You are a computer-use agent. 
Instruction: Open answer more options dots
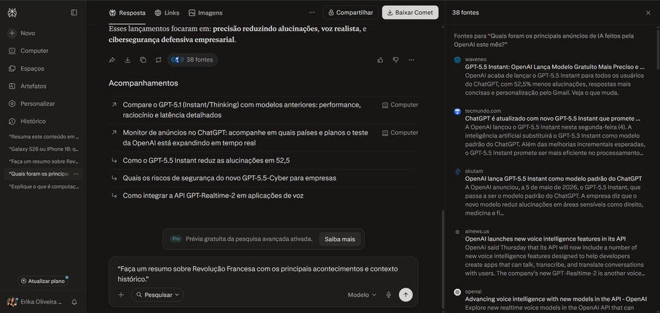pyautogui.click(x=411, y=60)
